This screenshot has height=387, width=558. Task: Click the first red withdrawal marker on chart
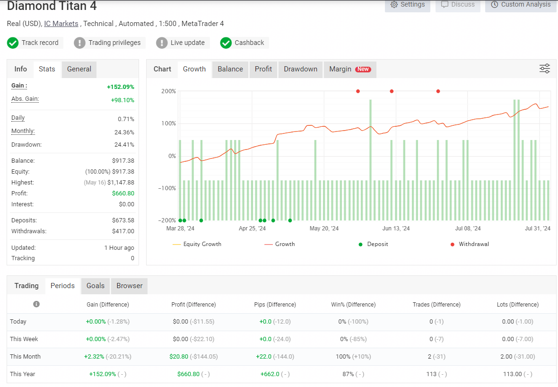point(358,91)
